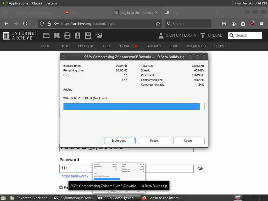Click file name WB r18683 2010.01.31 [trunk].nds
This screenshot has width=268, height=201.
click(x=85, y=98)
